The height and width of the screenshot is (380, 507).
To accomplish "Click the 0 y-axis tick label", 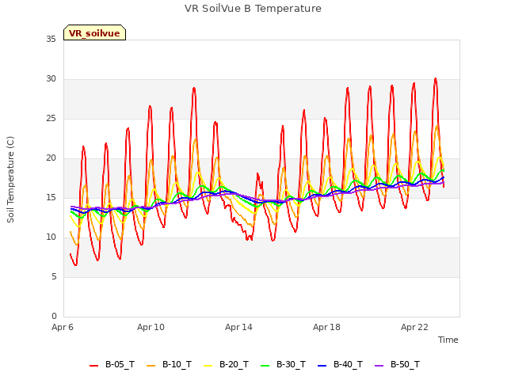I will pos(54,317).
